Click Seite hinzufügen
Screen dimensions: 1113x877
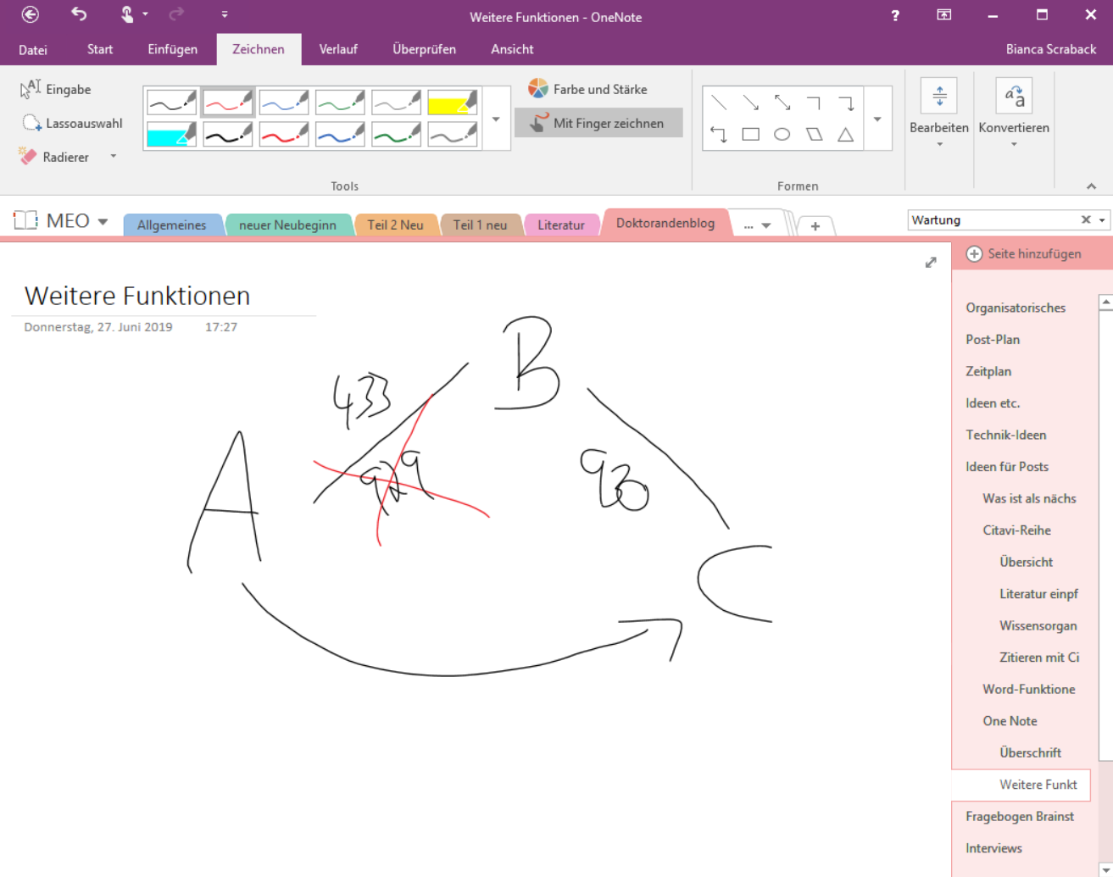[1031, 253]
